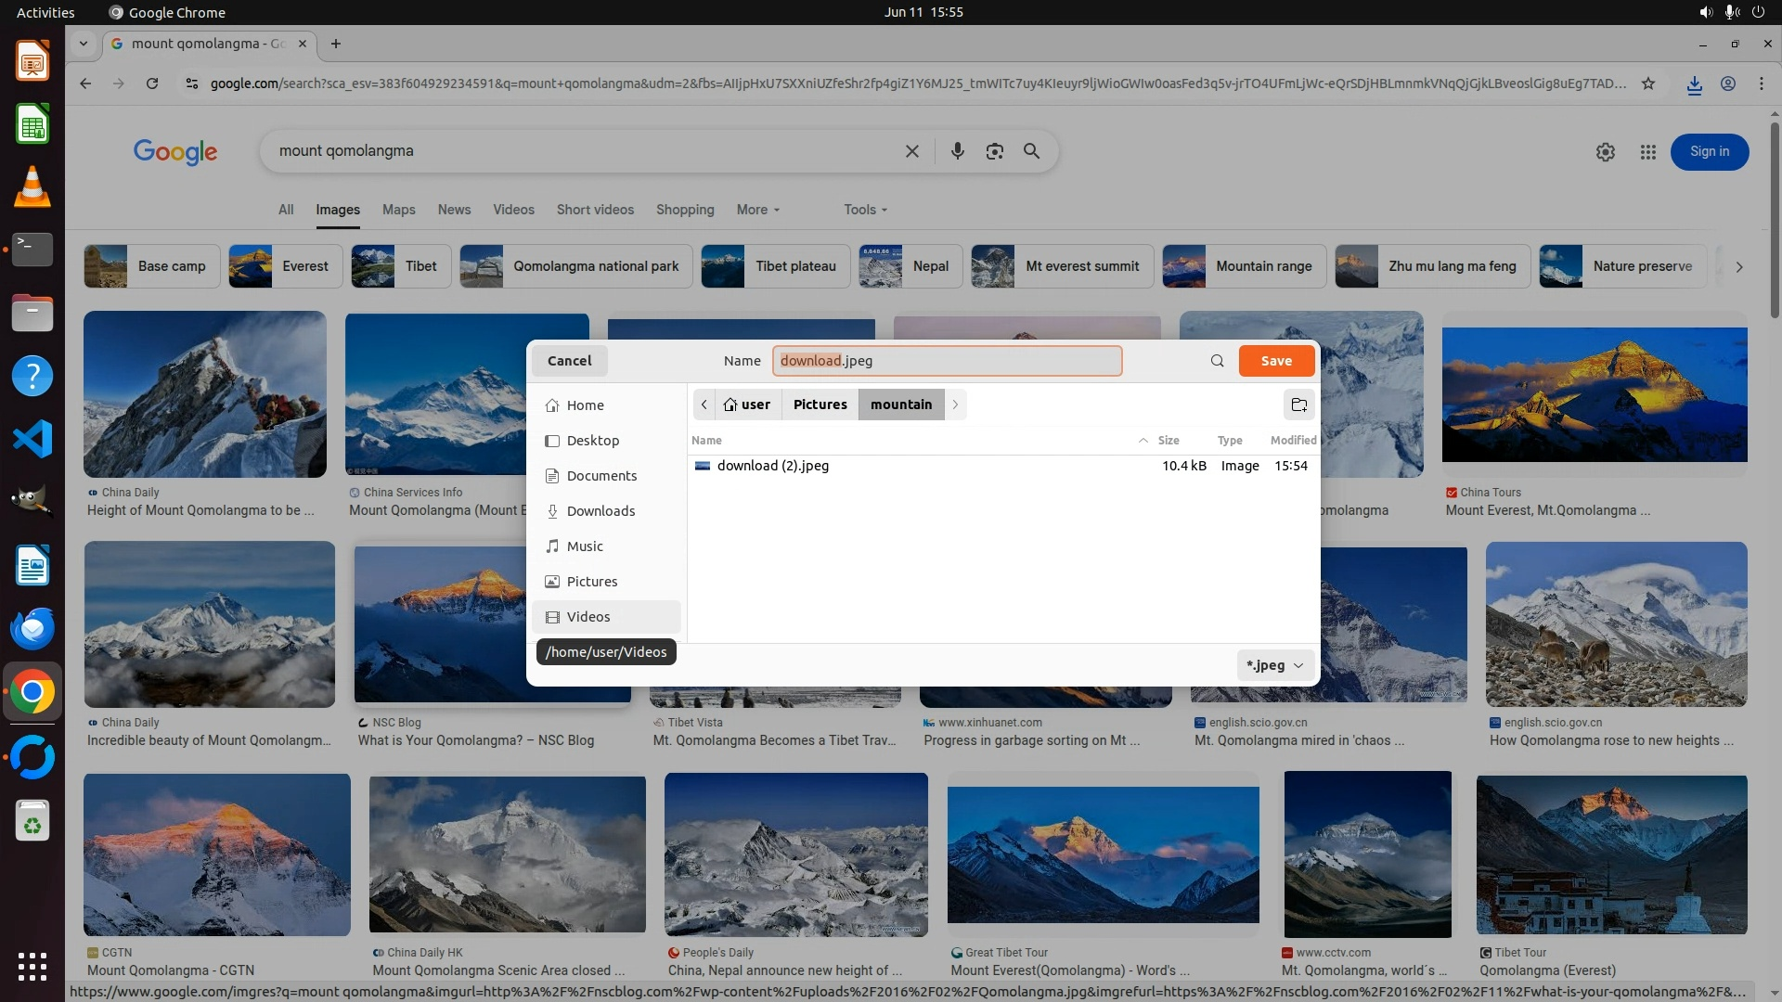Open Visual Studio Code from dock
This screenshot has height=1002, width=1782.
(32, 439)
